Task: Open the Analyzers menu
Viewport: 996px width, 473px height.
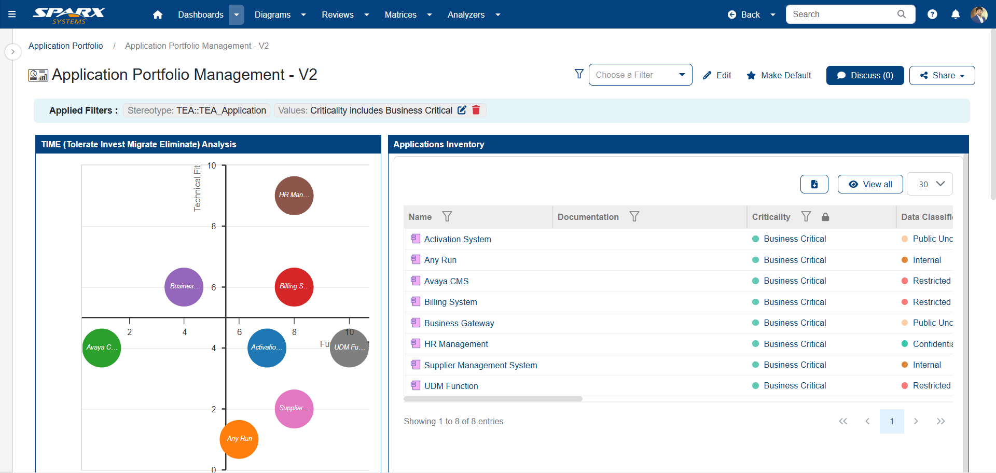Action: [473, 15]
